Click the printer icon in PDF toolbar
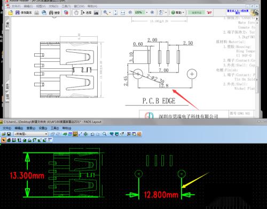 pyautogui.click(x=37, y=13)
